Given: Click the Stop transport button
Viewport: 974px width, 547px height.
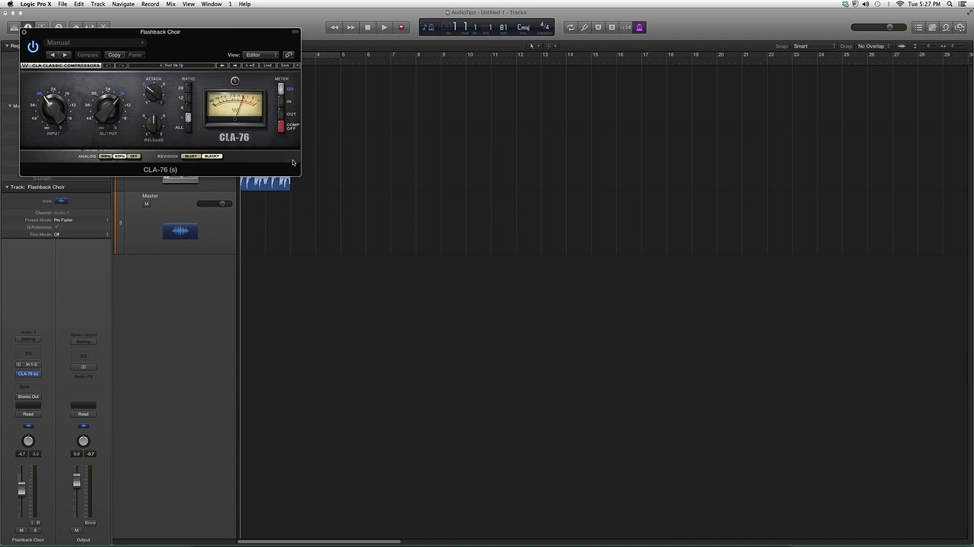Looking at the screenshot, I should (368, 27).
